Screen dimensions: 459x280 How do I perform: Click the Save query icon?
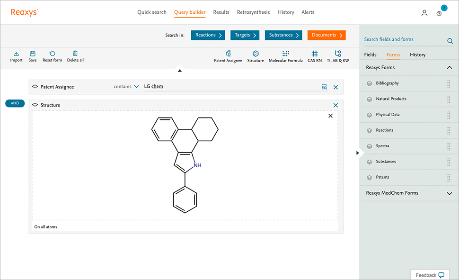tap(32, 56)
